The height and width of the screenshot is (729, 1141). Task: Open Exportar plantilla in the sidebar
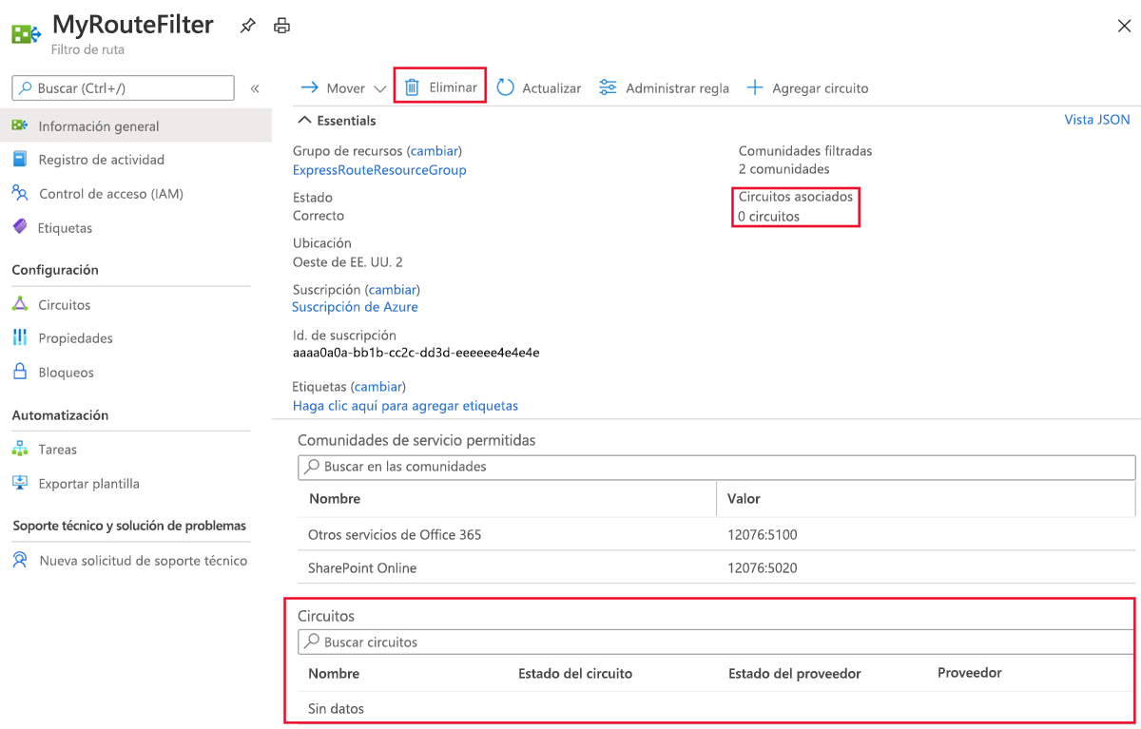coord(88,484)
